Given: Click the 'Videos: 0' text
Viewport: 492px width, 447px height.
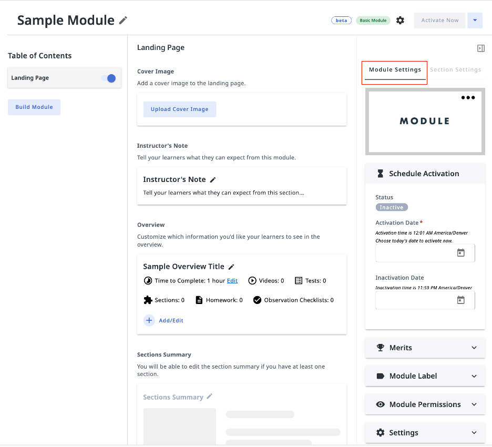Looking at the screenshot, I should coord(271,281).
